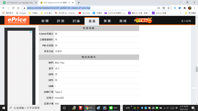Click the 下單送 promo banner
The width and height of the screenshot is (198, 111).
[143, 20]
